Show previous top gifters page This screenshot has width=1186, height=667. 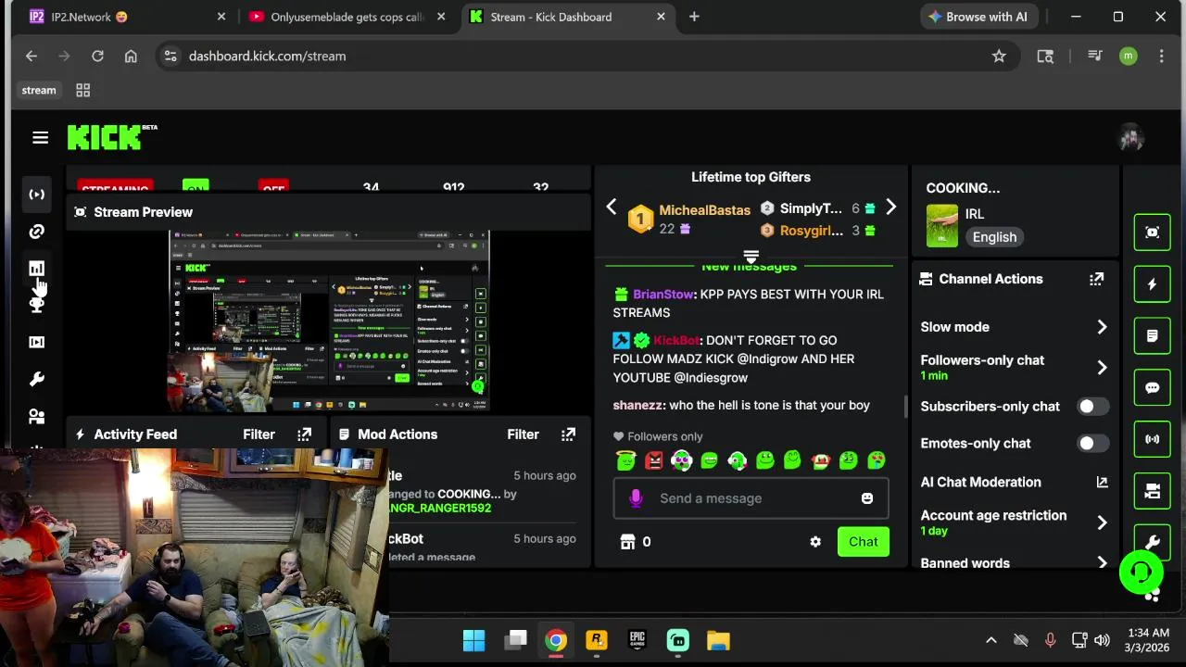pos(612,208)
